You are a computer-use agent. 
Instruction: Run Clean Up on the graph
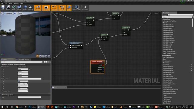[x=31, y=8]
